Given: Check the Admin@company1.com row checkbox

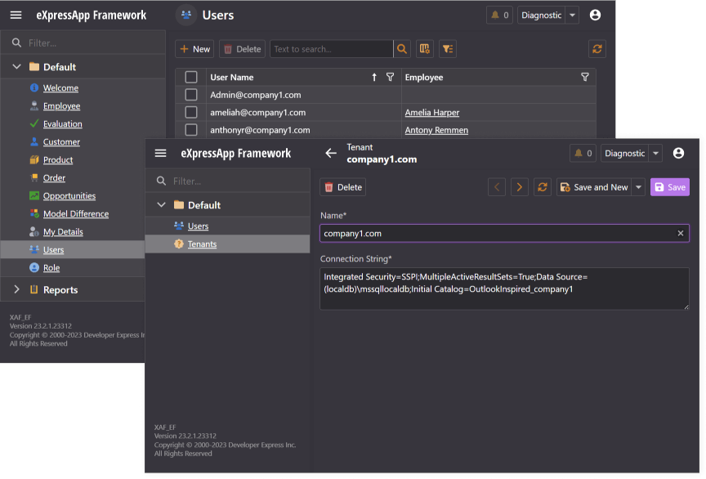Looking at the screenshot, I should click(191, 95).
